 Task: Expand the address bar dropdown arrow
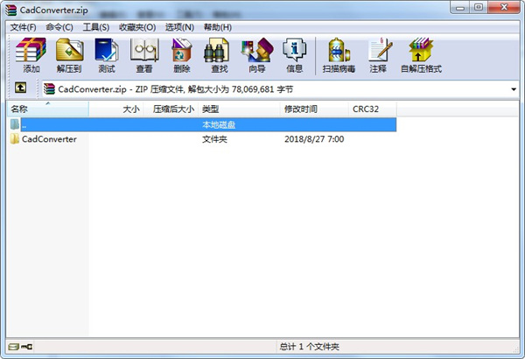point(514,89)
